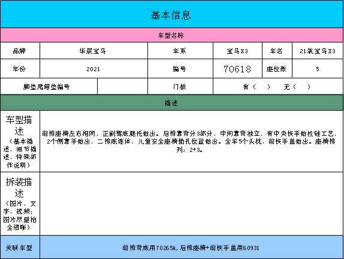
Task: Click the seat count value 5
Action: tap(318, 69)
